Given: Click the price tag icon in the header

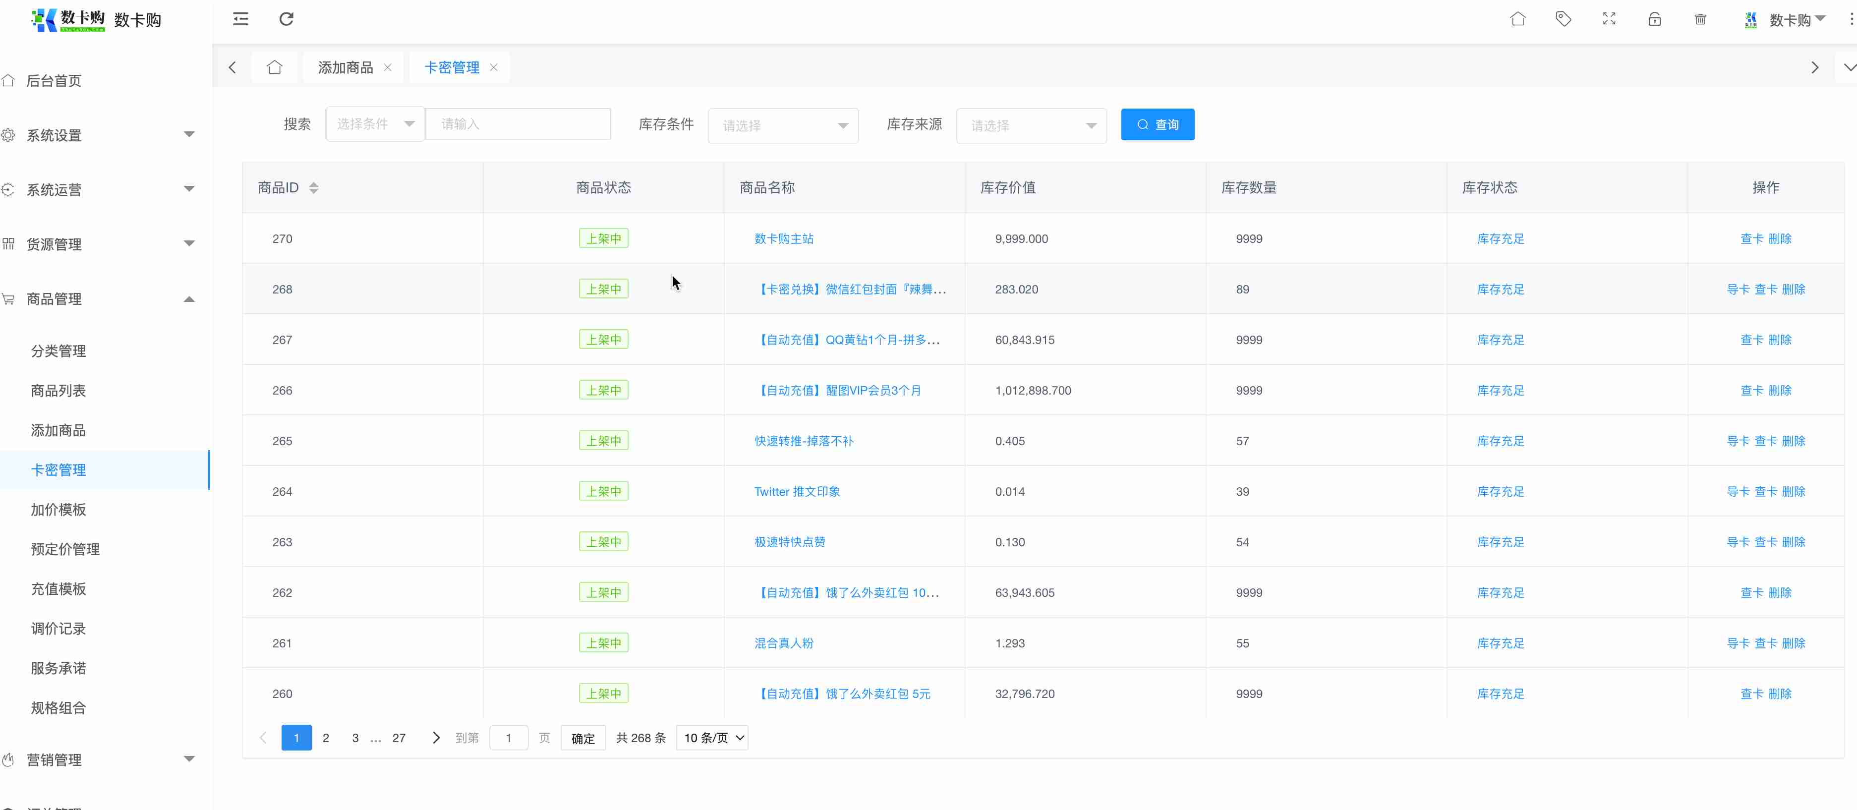Looking at the screenshot, I should pos(1563,19).
